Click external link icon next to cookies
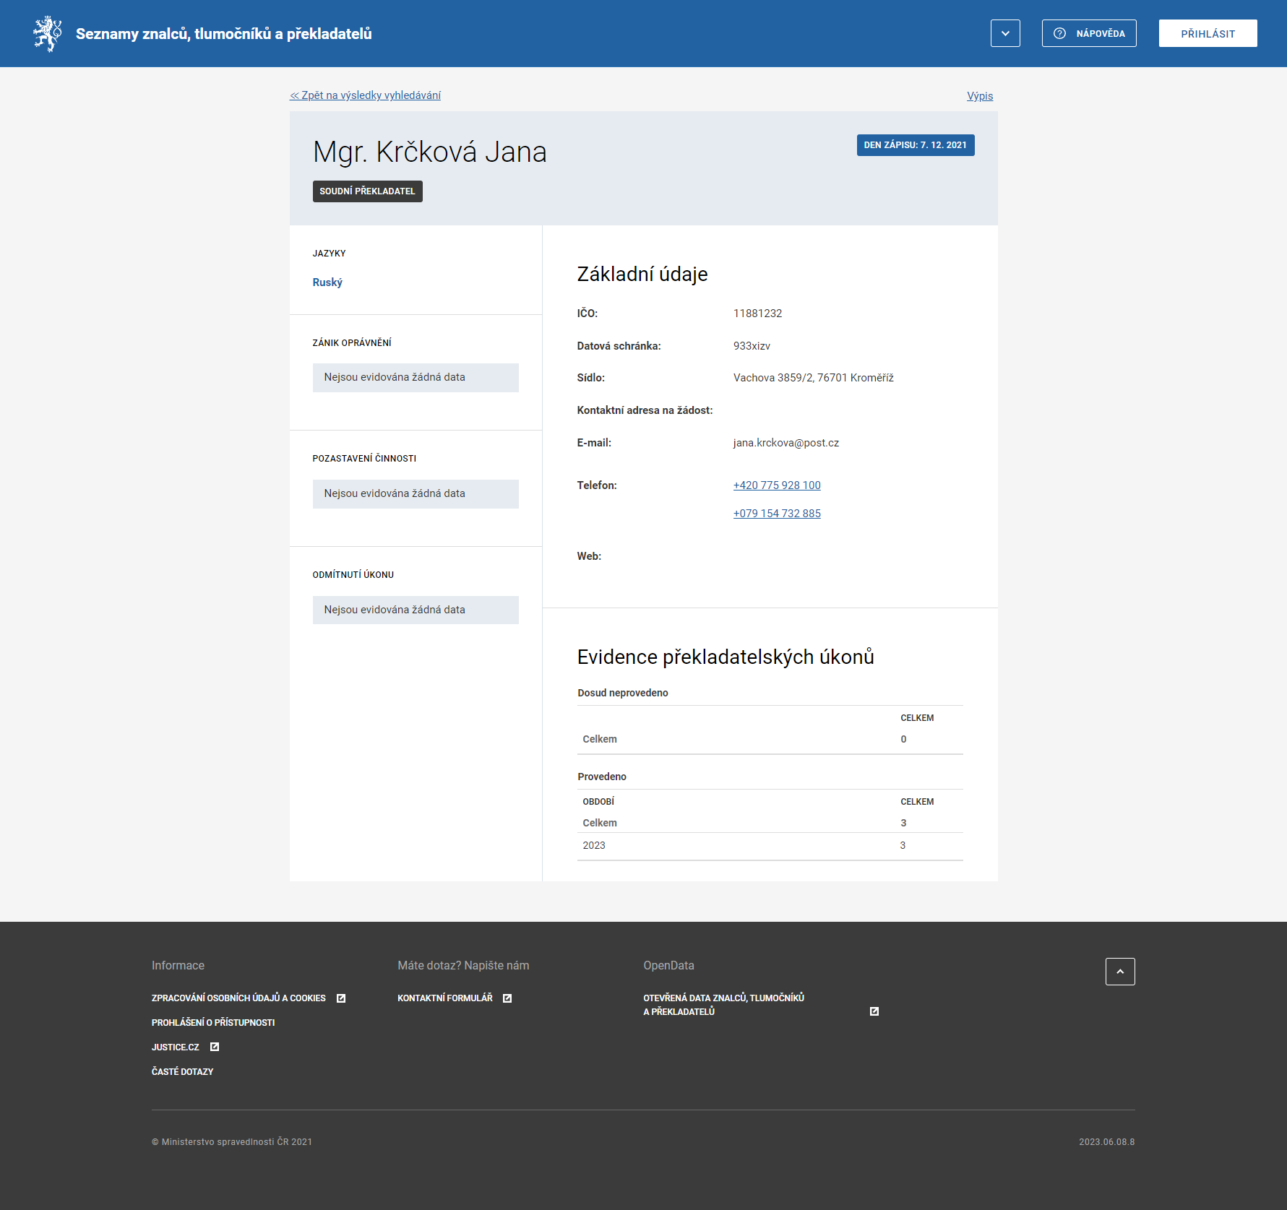This screenshot has height=1210, width=1287. (341, 998)
